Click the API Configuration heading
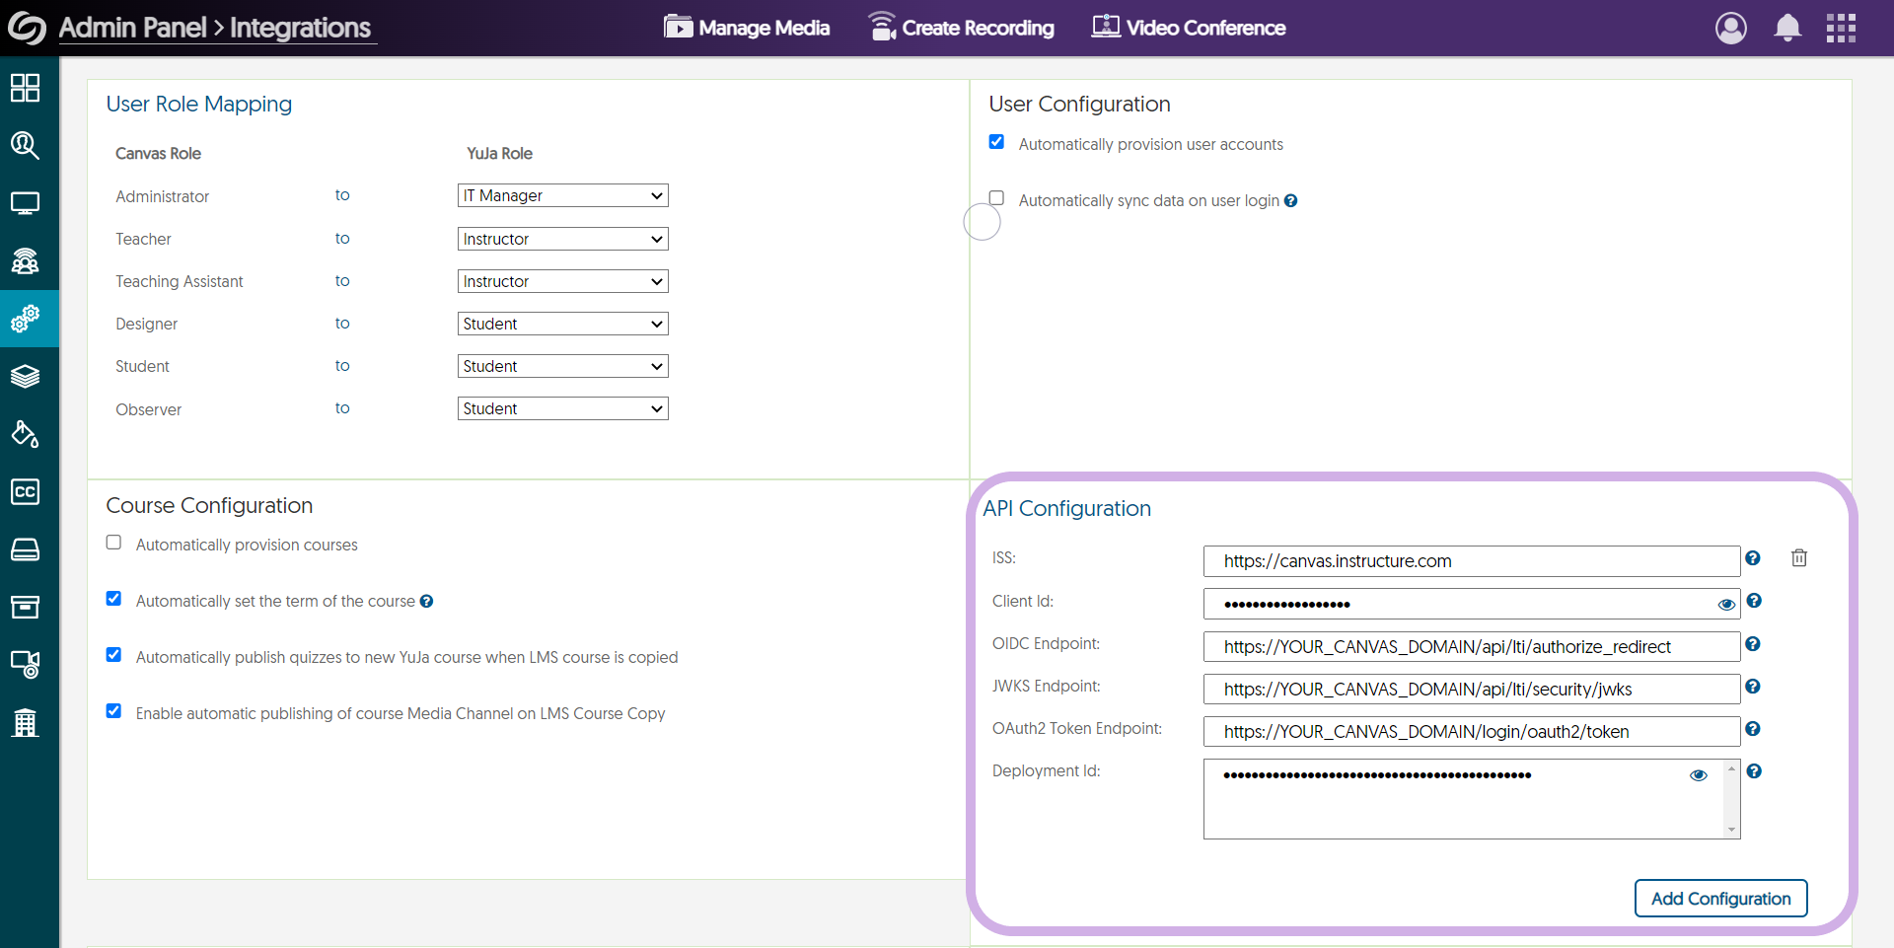 [x=1067, y=509]
